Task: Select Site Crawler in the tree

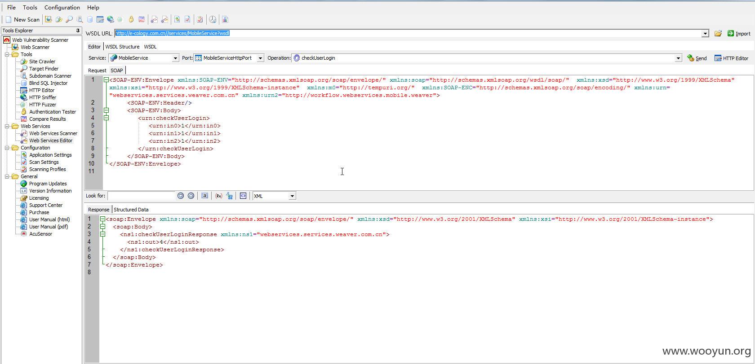Action: [42, 61]
